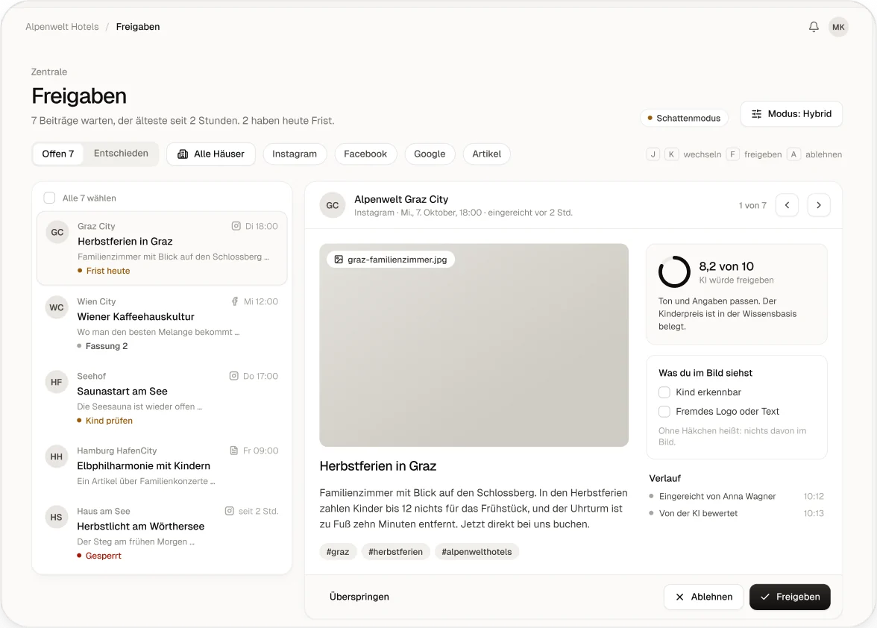Screen dimensions: 877x628
Task: Filter by Artikel
Action: (x=486, y=154)
